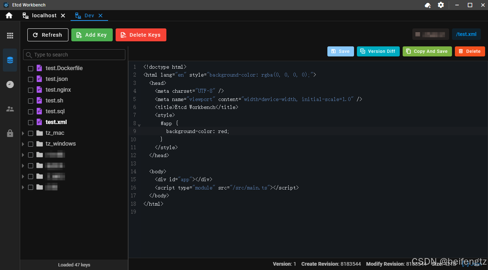Click the orange Delete button
Image resolution: width=488 pixels, height=270 pixels.
470,51
